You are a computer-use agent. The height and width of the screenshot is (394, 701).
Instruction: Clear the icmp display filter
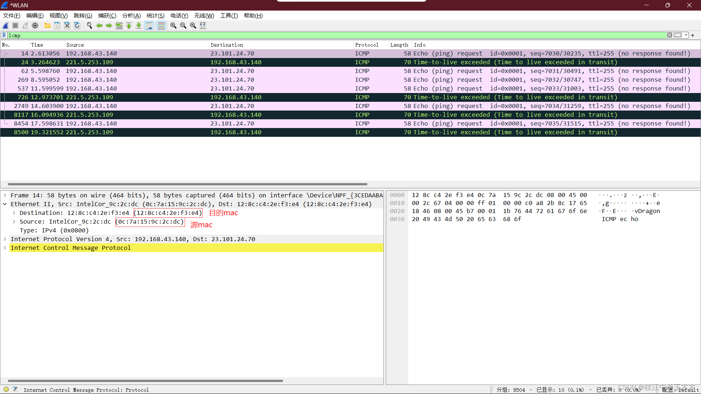click(670, 35)
